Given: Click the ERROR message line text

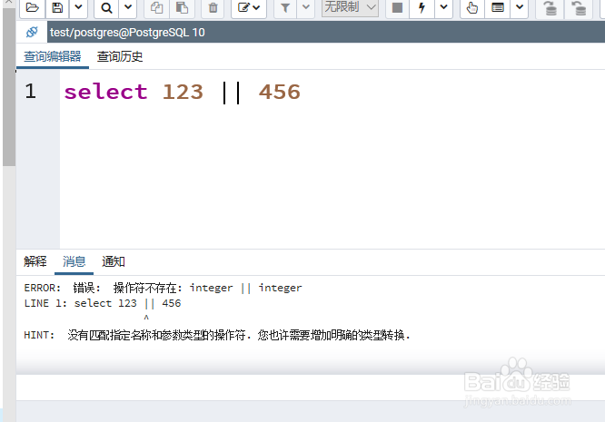Looking at the screenshot, I should [163, 288].
